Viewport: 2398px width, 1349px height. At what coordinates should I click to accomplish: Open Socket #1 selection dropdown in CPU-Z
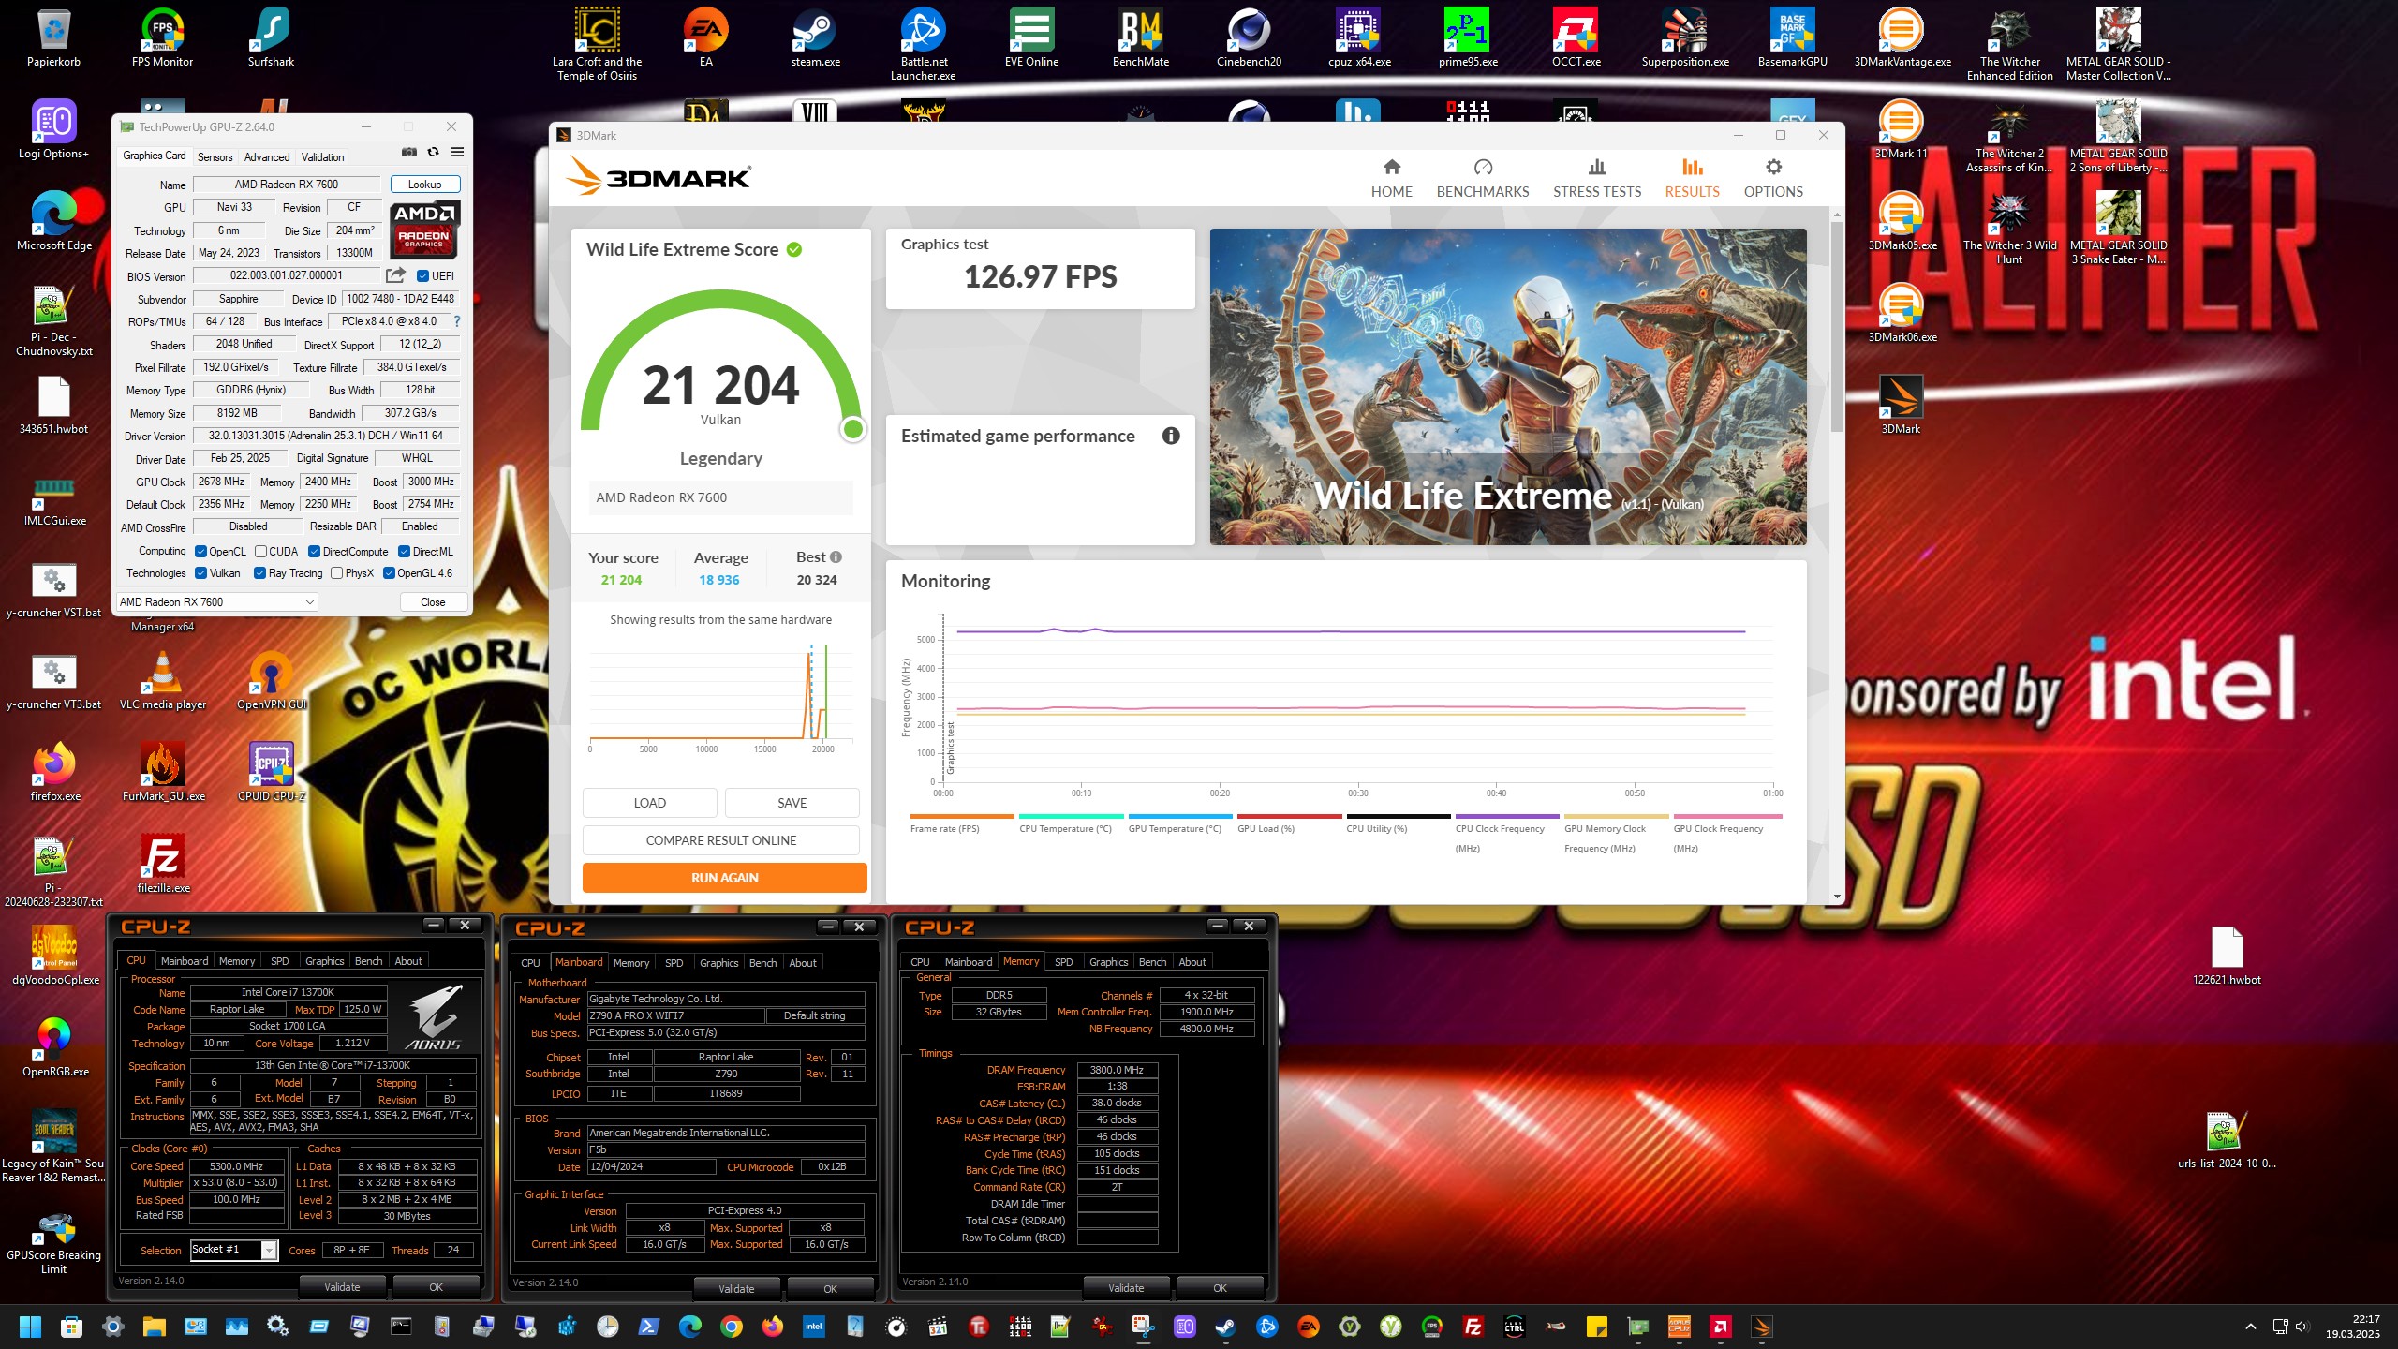pos(233,1250)
